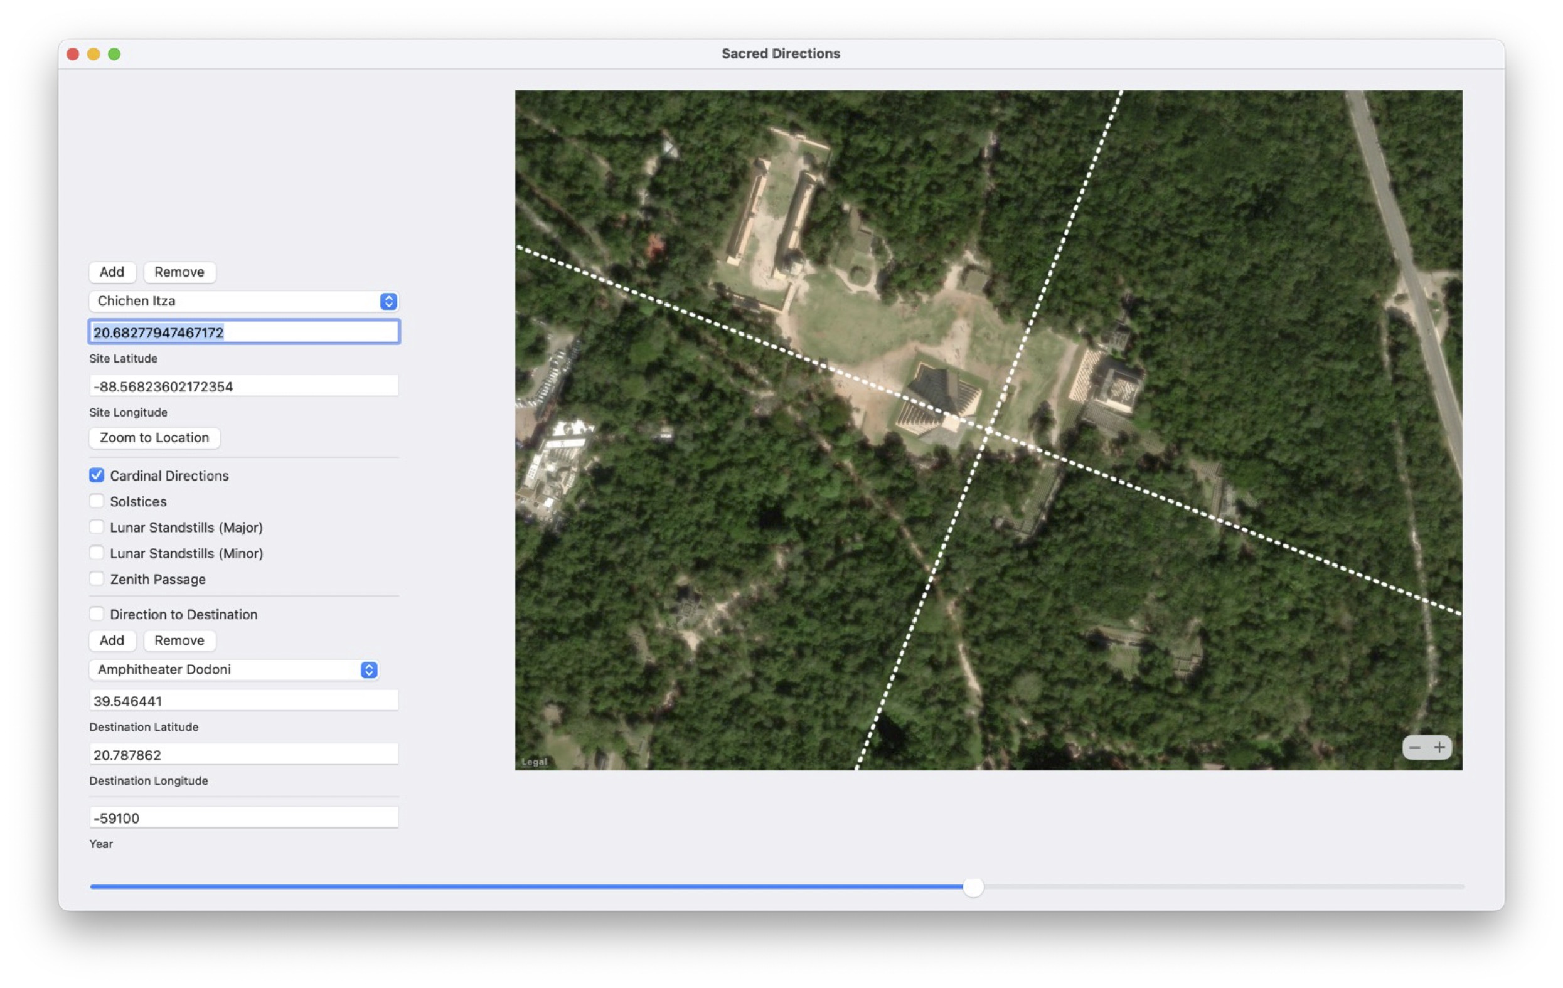Click the Amphitheater Dodoni dropdown arrows icon
This screenshot has height=988, width=1563.
coord(369,669)
